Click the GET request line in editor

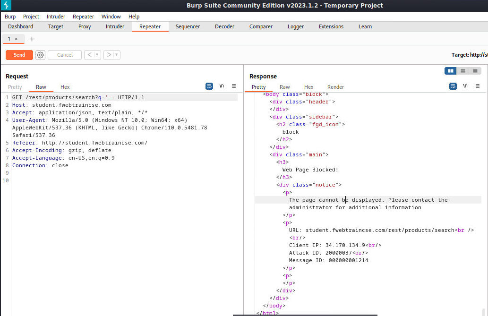click(125, 97)
